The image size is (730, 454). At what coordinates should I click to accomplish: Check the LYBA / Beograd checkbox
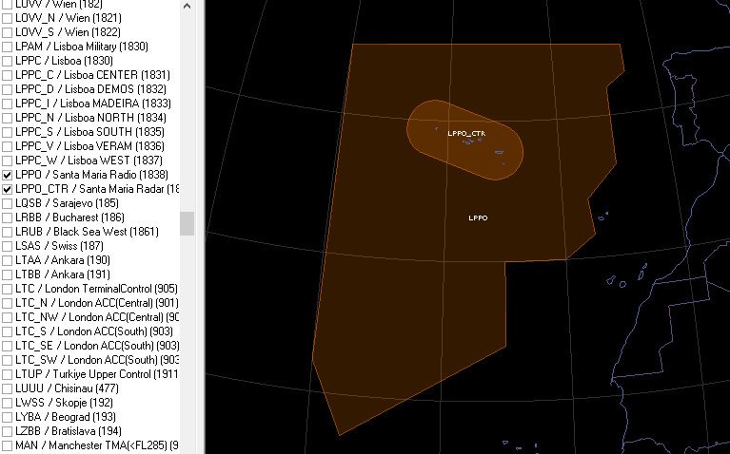(8, 417)
